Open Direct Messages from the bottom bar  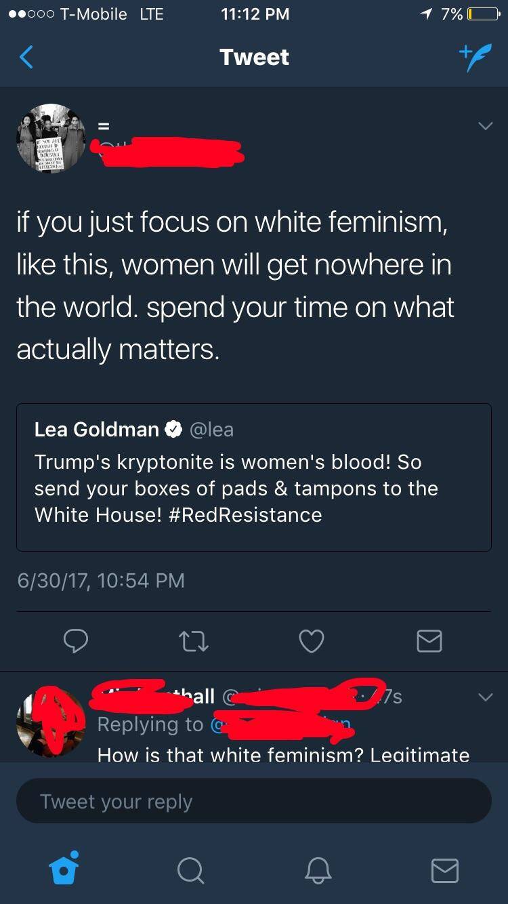445,871
